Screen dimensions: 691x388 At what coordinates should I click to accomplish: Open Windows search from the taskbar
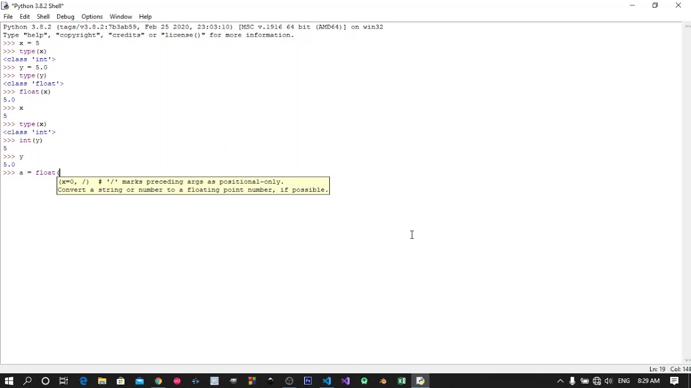(28, 381)
